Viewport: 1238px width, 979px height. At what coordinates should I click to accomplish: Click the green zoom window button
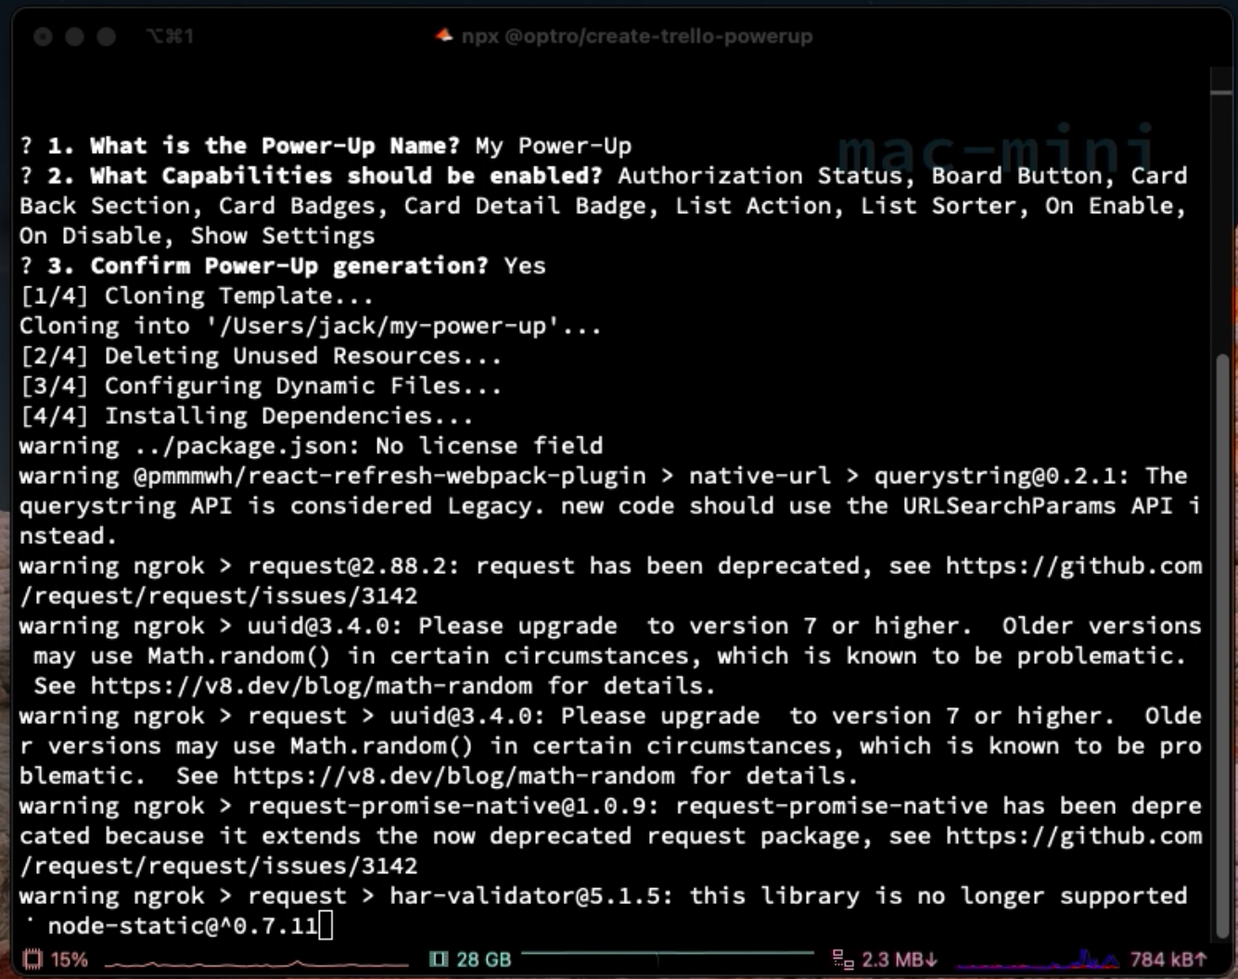tap(107, 36)
